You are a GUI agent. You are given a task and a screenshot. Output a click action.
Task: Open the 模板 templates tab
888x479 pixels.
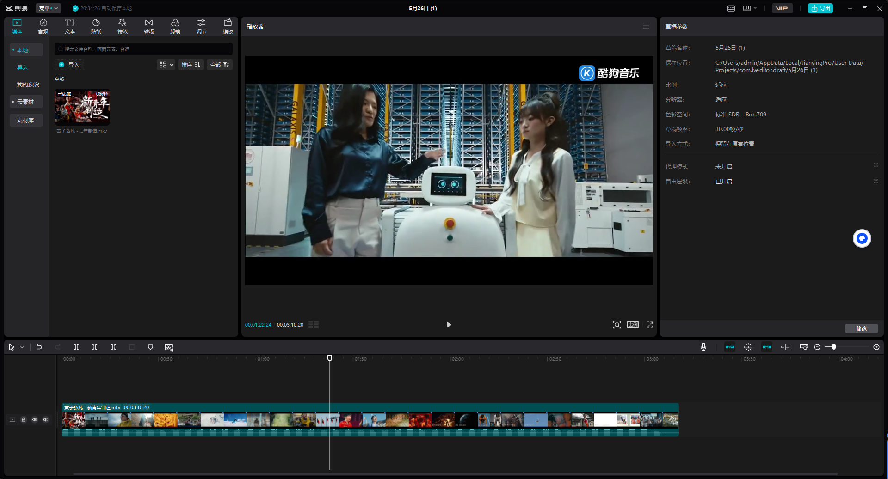coord(228,26)
